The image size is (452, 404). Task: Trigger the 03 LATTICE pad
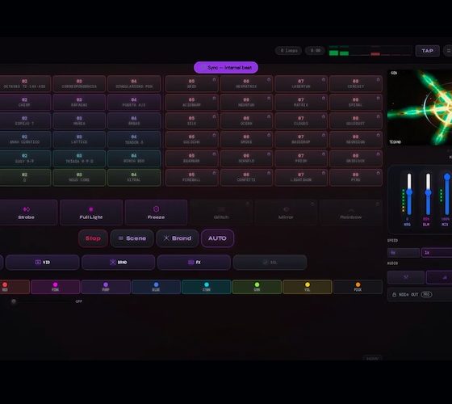click(79, 139)
